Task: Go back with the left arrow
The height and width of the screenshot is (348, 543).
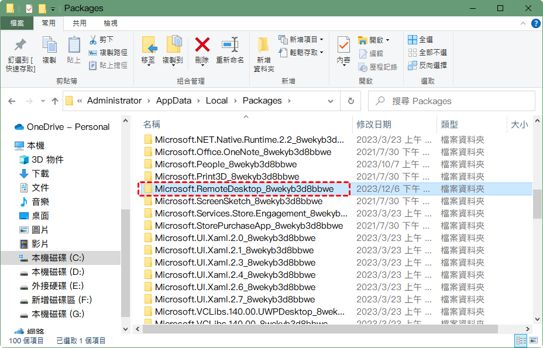Action: (12, 101)
